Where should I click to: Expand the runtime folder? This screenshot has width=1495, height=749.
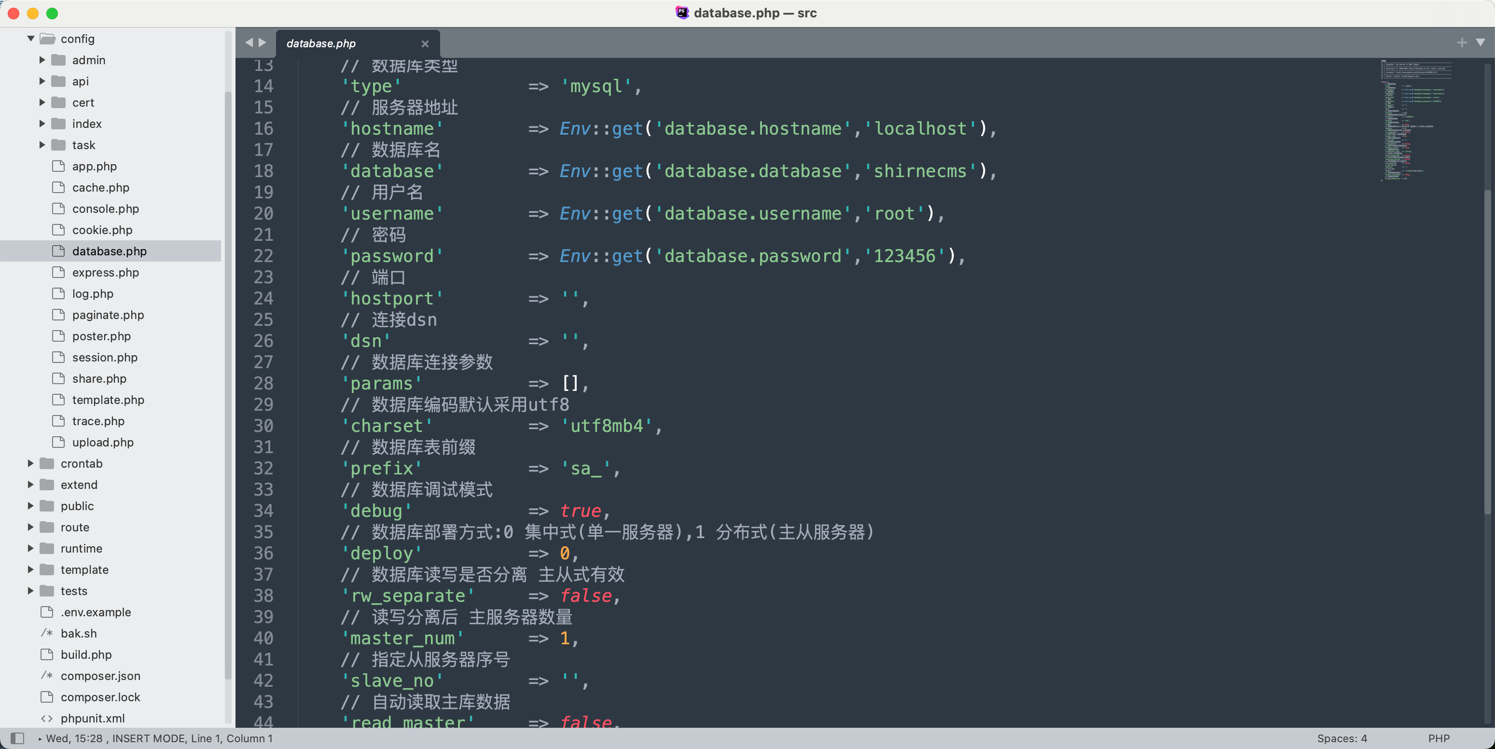[31, 548]
